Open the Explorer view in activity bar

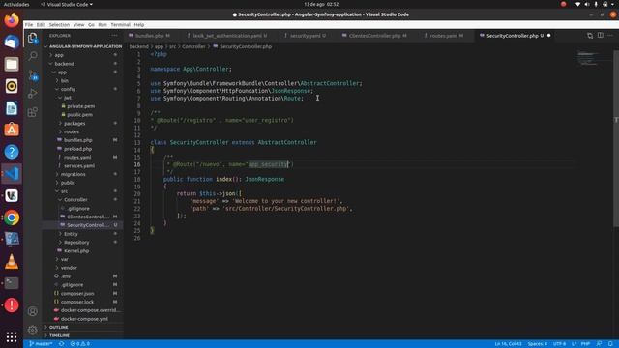click(33, 39)
